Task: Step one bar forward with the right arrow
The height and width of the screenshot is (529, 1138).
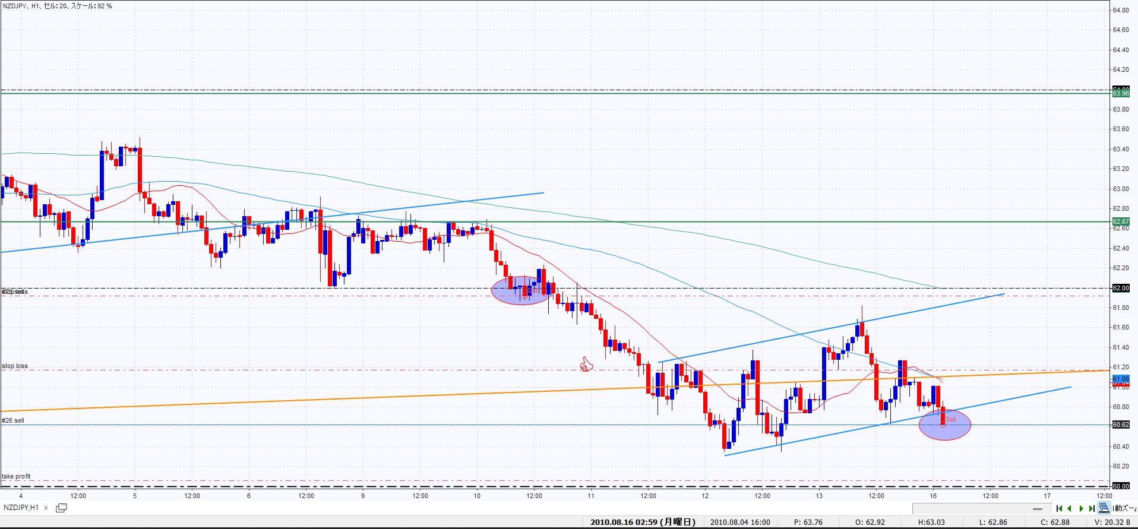Action: pyautogui.click(x=1081, y=508)
